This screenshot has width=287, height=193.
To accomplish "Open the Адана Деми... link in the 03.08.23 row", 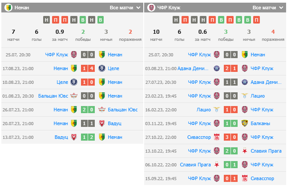I will click(x=193, y=68).
